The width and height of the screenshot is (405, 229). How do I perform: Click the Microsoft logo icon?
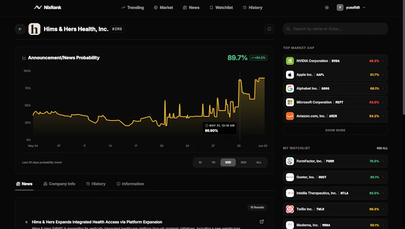click(x=290, y=102)
